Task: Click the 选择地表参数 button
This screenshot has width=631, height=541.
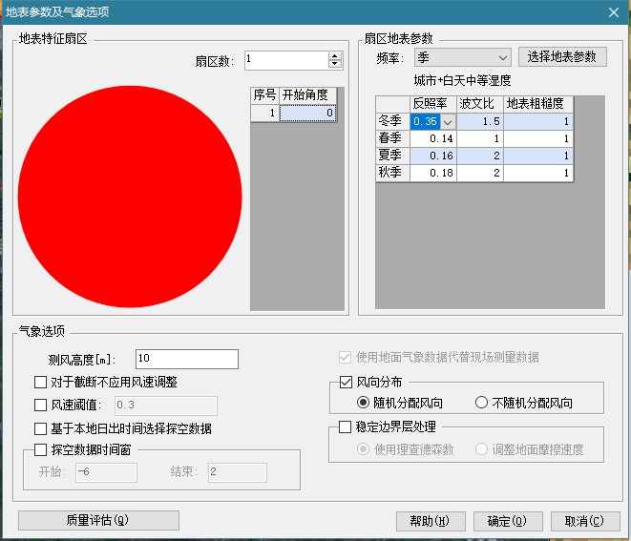Action: tap(562, 57)
